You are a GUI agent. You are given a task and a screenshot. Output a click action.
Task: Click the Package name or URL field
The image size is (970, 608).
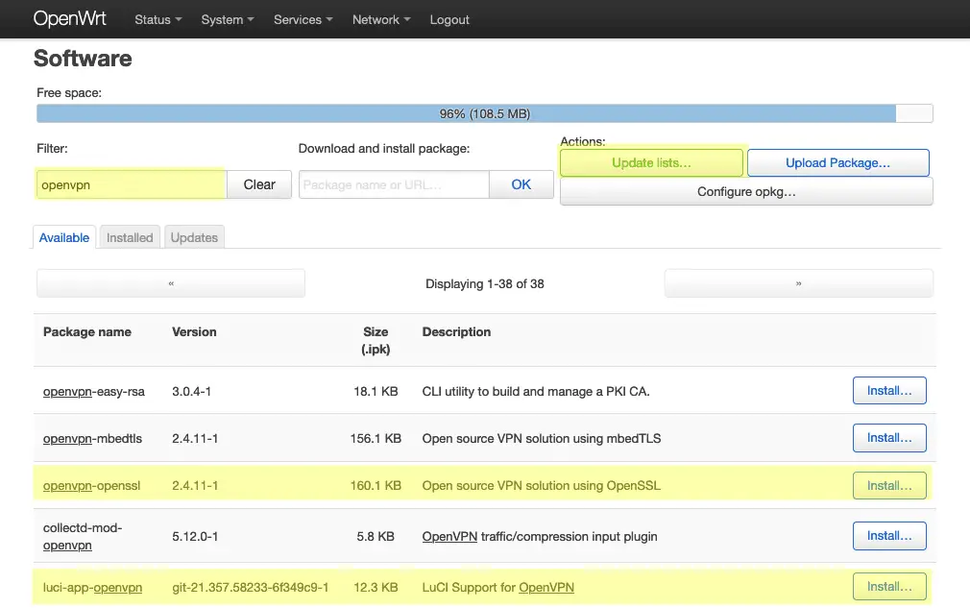[394, 185]
